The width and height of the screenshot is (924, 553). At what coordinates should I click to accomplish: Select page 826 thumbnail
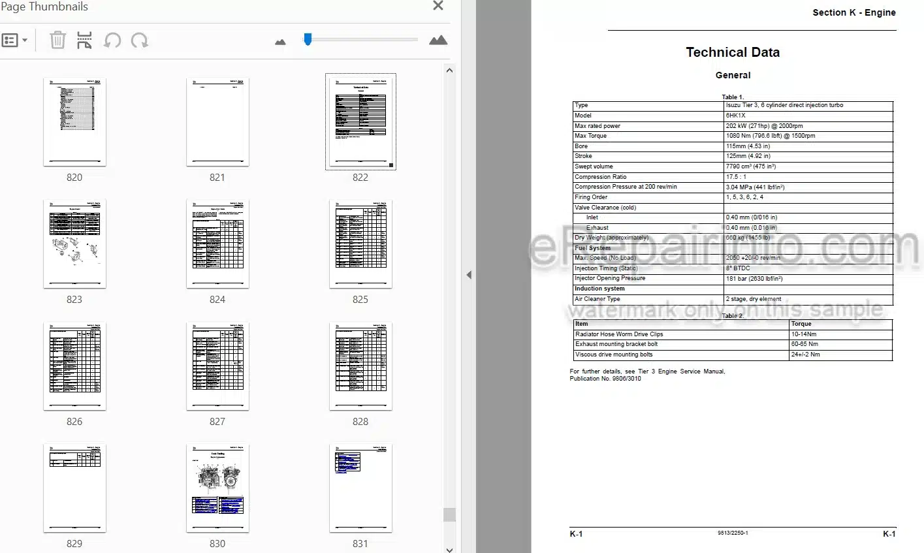click(74, 366)
